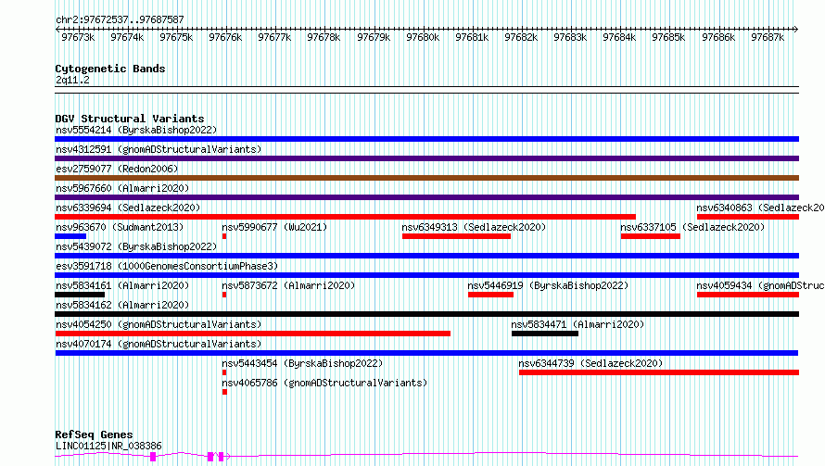
Task: Click the 97673k ruler tick label
Action: 78,37
